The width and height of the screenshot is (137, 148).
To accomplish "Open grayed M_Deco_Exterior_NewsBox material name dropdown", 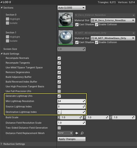I will [105, 15].
